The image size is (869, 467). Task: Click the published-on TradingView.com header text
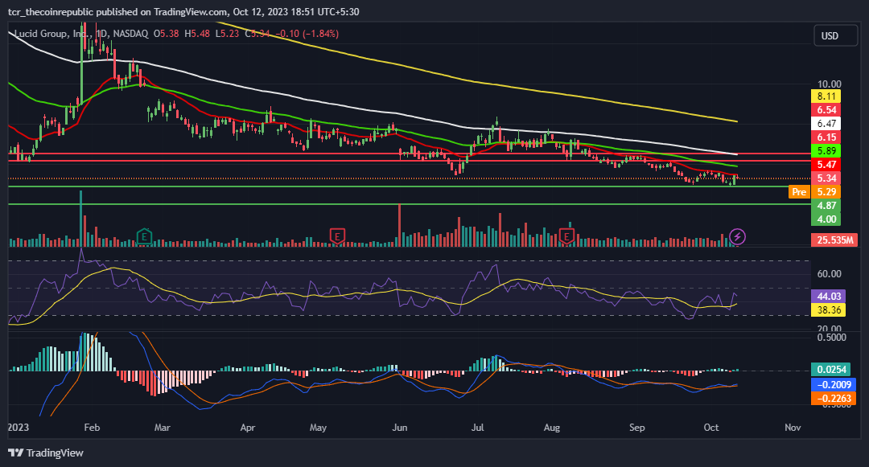pyautogui.click(x=183, y=11)
